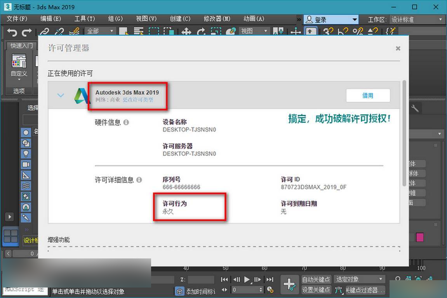Activate the Unlink Selection tool
Image resolution: width=447 pixels, height=298 pixels.
tap(59, 32)
